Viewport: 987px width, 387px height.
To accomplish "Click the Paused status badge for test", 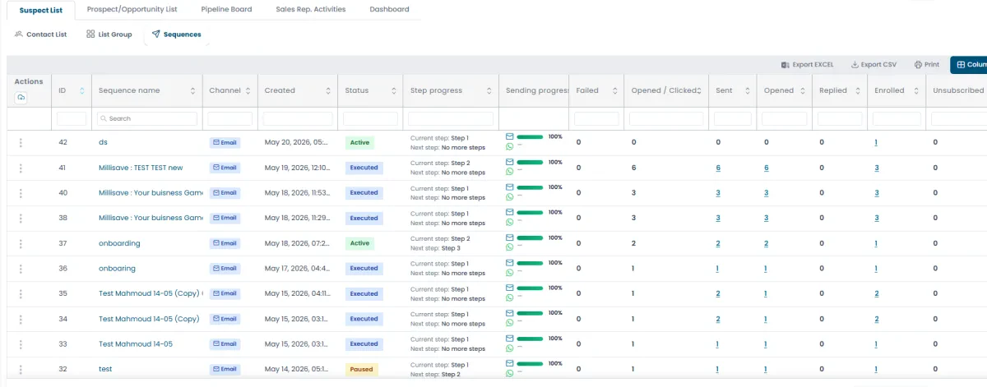I will [361, 369].
